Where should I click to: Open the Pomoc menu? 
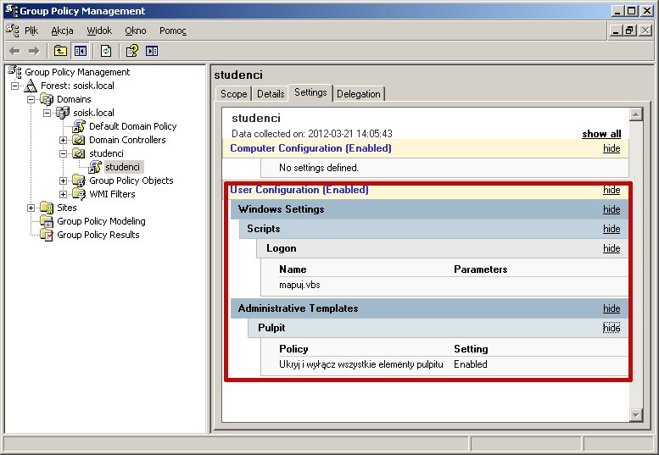(173, 31)
